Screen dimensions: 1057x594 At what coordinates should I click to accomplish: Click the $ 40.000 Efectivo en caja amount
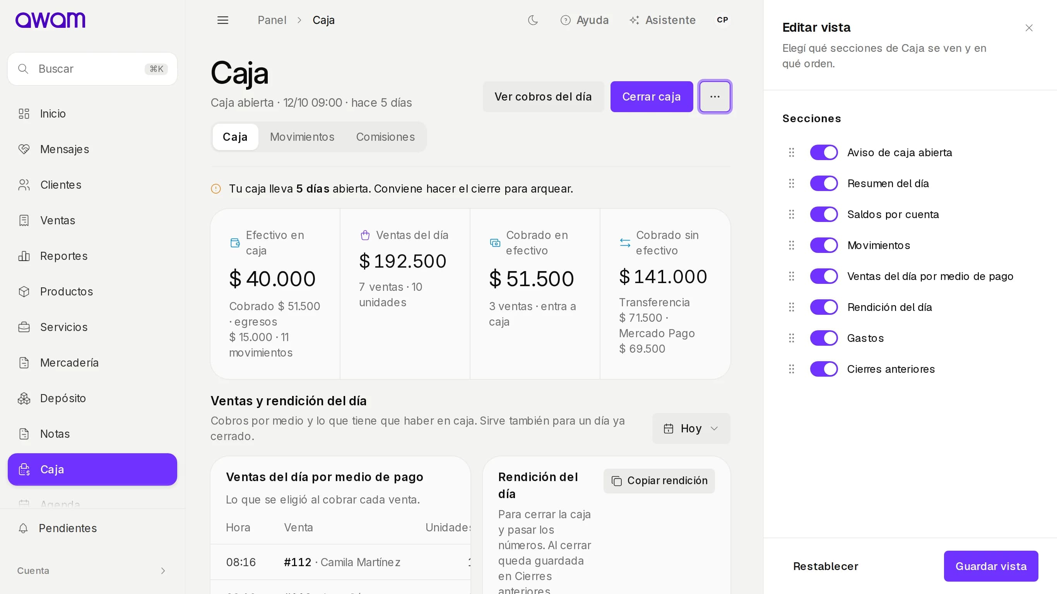(x=272, y=279)
